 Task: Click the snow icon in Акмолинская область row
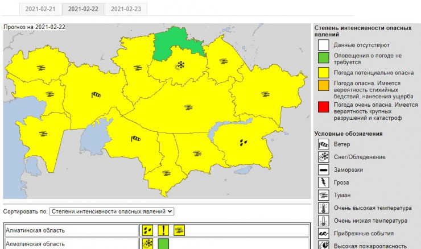point(148,244)
